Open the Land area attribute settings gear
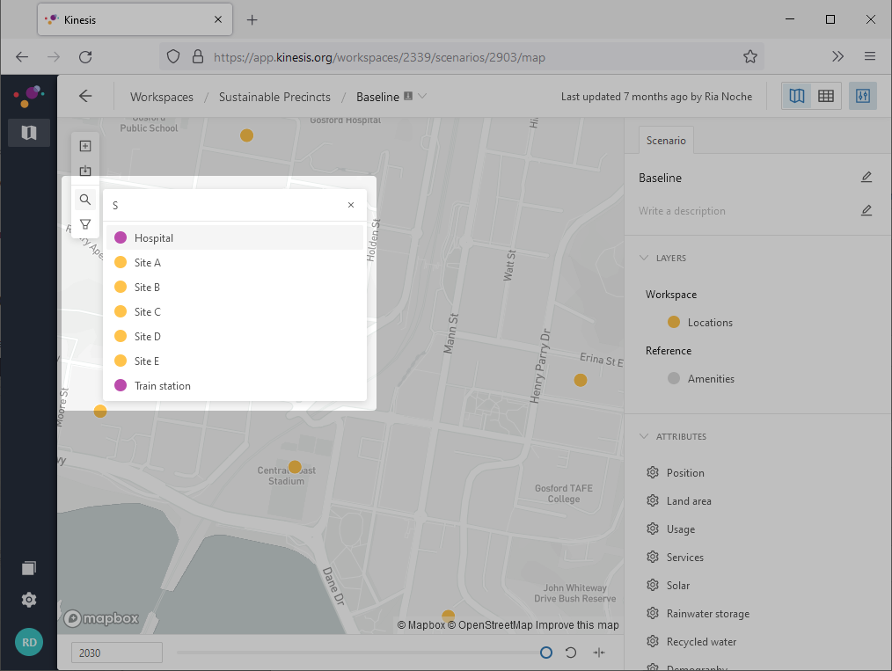Viewport: 892px width, 671px height. pyautogui.click(x=652, y=500)
